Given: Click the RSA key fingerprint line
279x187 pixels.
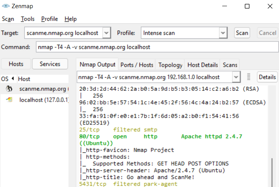Looking at the screenshot, I should pyautogui.click(x=169, y=88).
